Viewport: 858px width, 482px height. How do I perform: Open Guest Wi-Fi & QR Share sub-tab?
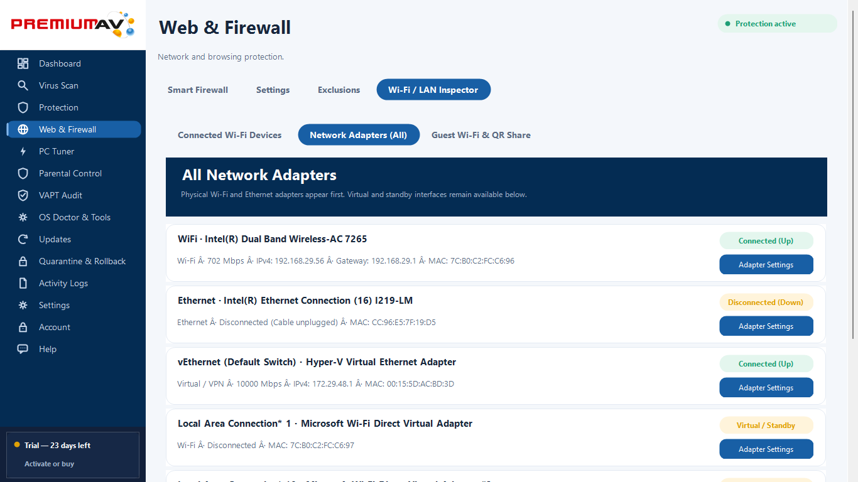pos(481,135)
